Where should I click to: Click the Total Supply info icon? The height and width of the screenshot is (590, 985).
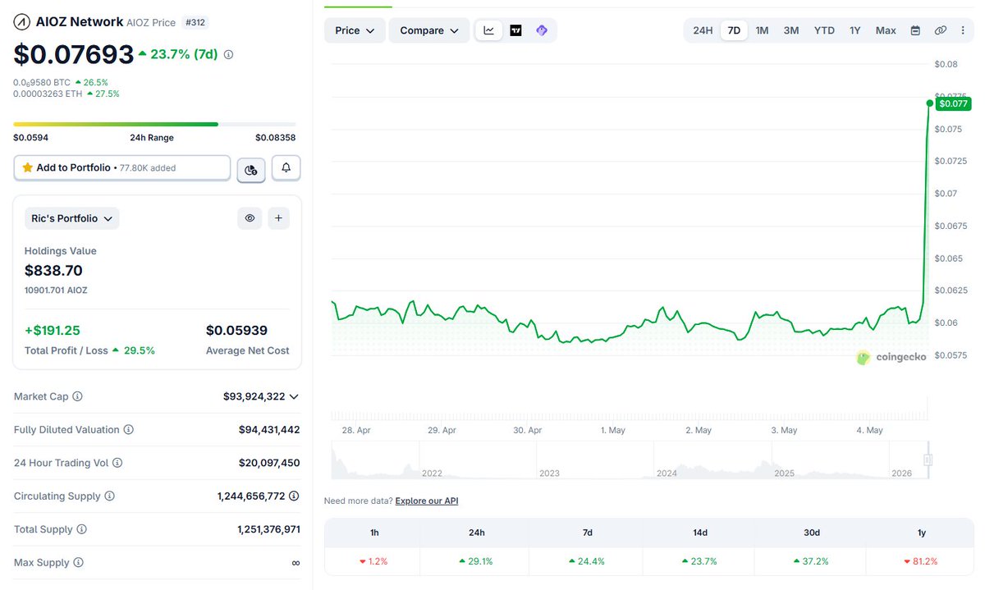[x=81, y=529]
